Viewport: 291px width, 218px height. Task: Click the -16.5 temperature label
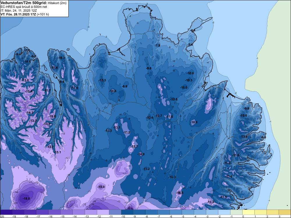pos(180,193)
